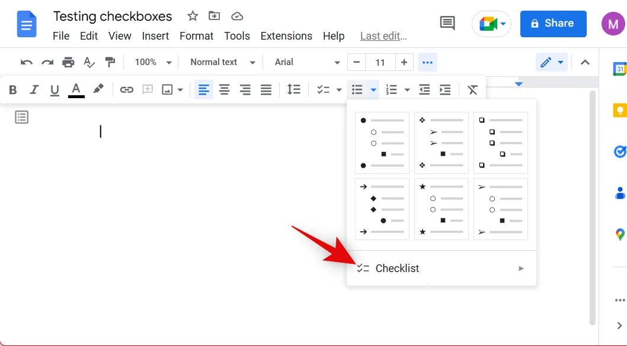
Task: Open the numbered list dropdown arrow
Action: click(x=407, y=90)
